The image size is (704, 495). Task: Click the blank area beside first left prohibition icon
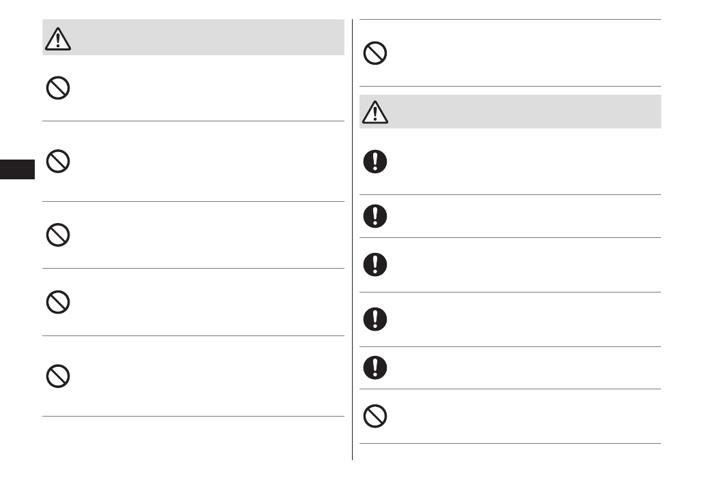pyautogui.click(x=205, y=89)
